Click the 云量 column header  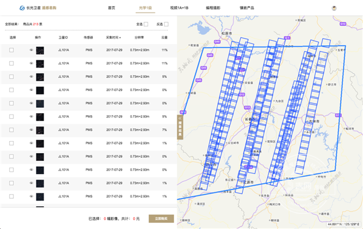[165, 37]
